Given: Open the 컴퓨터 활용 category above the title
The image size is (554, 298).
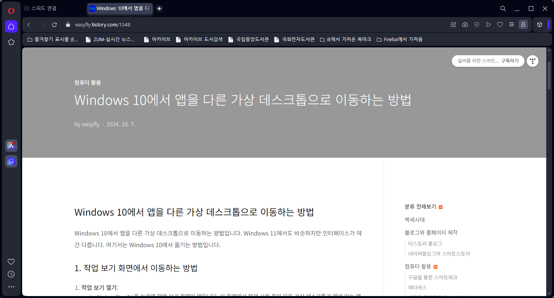Looking at the screenshot, I should coord(88,82).
